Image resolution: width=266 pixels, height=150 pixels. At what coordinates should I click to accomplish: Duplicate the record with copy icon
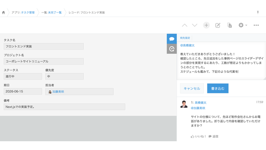pos(229,25)
